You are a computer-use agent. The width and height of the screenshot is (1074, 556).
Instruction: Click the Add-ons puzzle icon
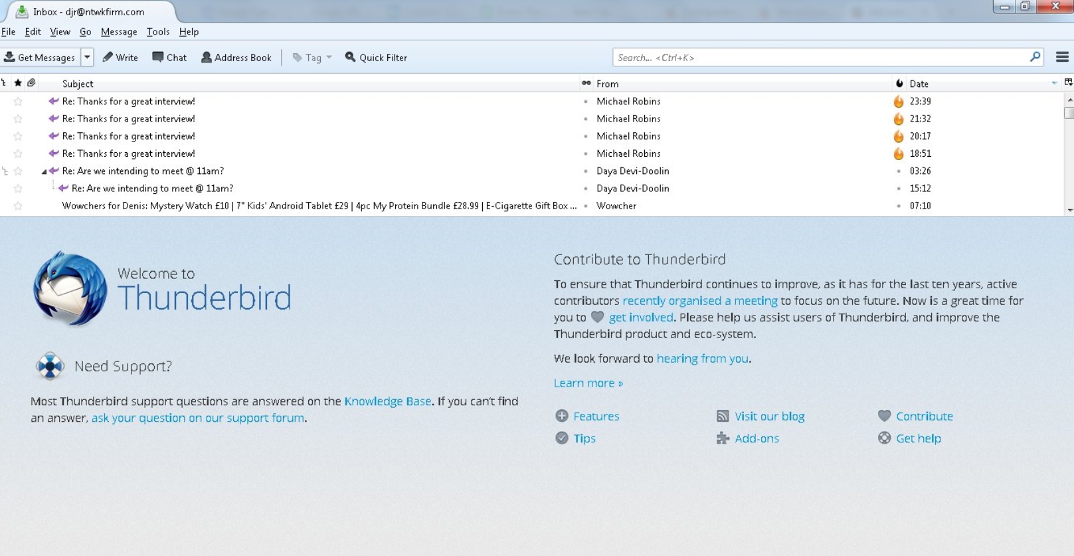(x=723, y=438)
